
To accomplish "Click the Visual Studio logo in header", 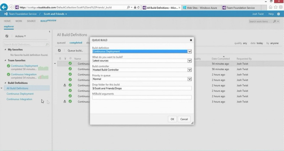I will click(x=6, y=14).
